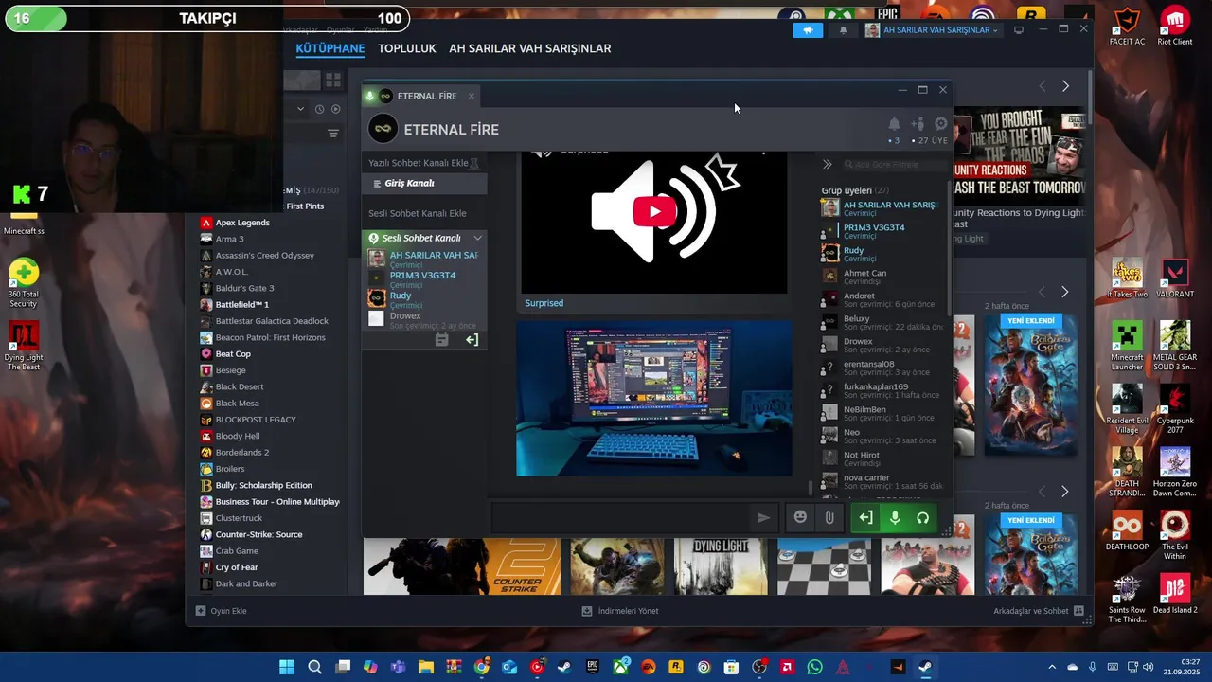Image resolution: width=1212 pixels, height=682 pixels.
Task: Open notification bell in Eternal Fire chat header
Action: pyautogui.click(x=894, y=124)
